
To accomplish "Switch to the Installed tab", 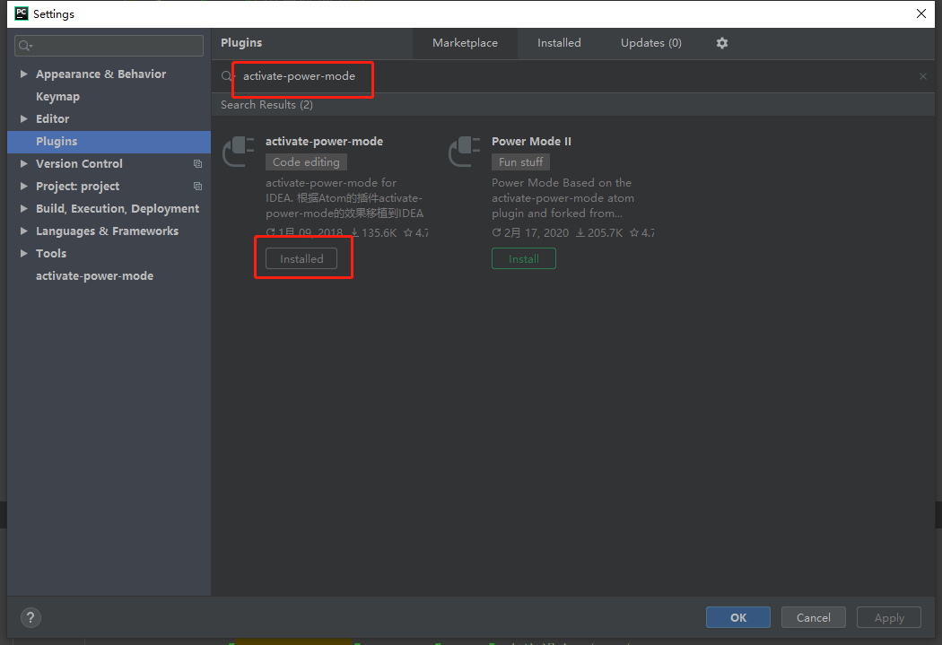I will pyautogui.click(x=559, y=42).
